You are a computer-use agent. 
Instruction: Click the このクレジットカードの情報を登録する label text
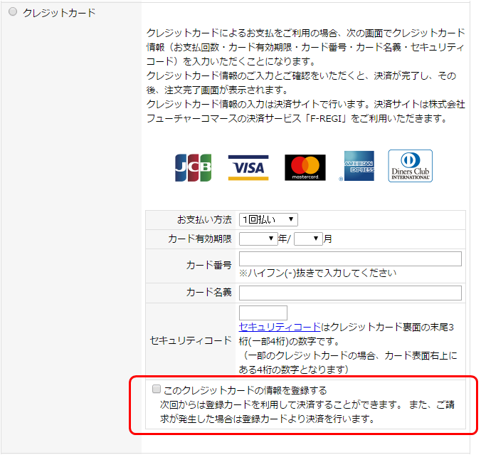[245, 390]
